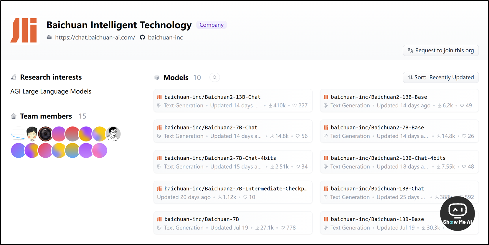
Task: Click download icon on Baichuan-13B-Base card
Action: click(424, 228)
